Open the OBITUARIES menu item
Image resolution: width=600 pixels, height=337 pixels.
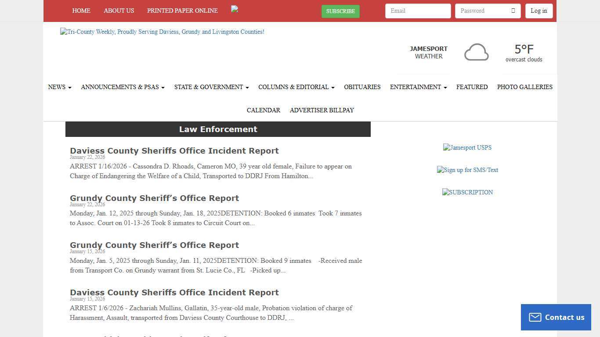[x=362, y=87]
